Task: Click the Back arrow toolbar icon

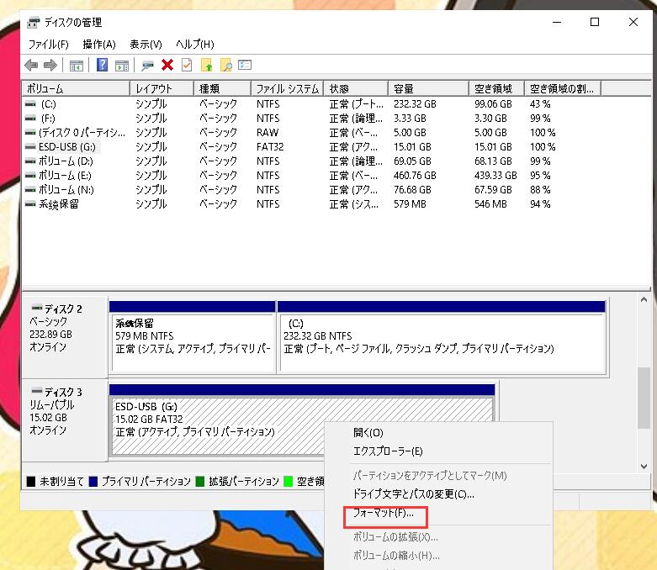Action: tap(31, 66)
